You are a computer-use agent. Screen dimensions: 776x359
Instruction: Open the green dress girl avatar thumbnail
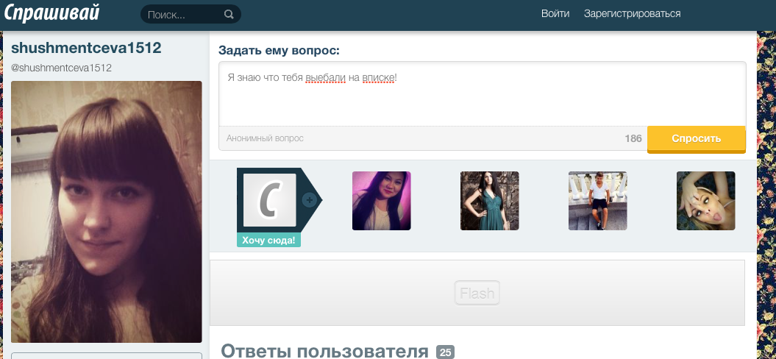[x=489, y=201]
